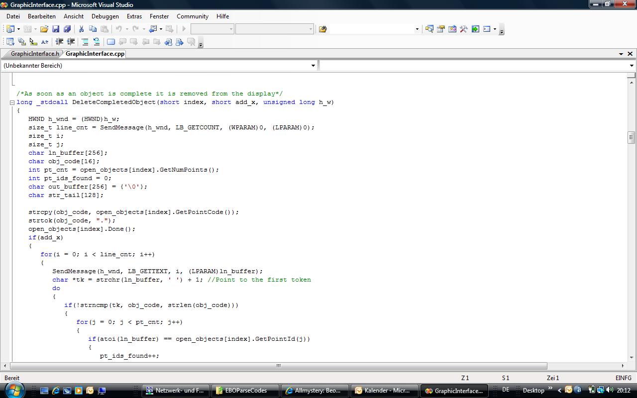Click the Parameter Info icon
The width and height of the screenshot is (637, 398).
tap(21, 42)
